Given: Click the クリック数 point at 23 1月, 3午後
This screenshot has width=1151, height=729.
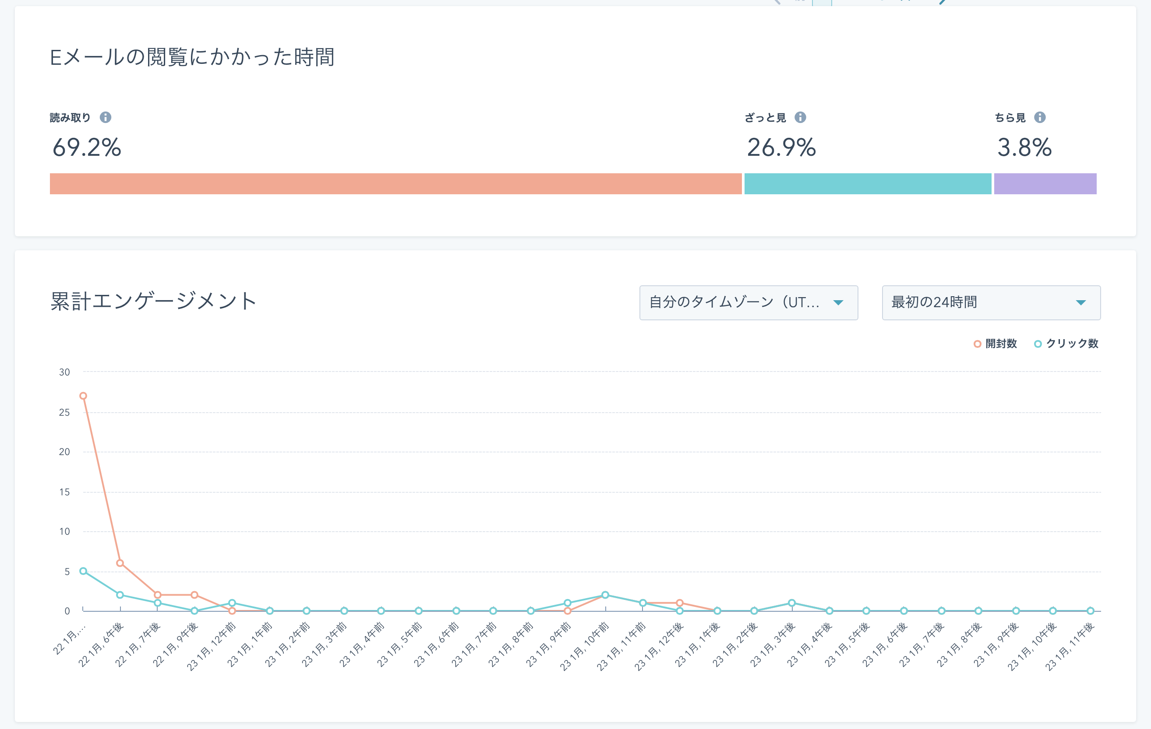Looking at the screenshot, I should pos(791,603).
